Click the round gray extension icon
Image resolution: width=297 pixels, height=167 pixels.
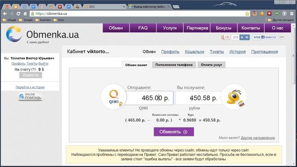coord(284,13)
